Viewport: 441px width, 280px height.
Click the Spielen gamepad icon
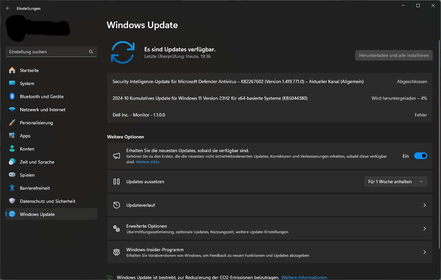pyautogui.click(x=12, y=175)
